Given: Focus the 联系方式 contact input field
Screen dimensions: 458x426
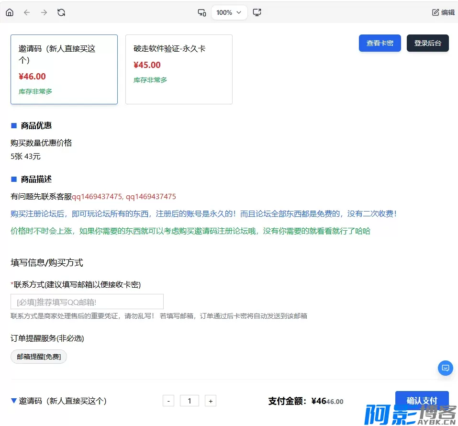Looking at the screenshot, I should (x=87, y=302).
